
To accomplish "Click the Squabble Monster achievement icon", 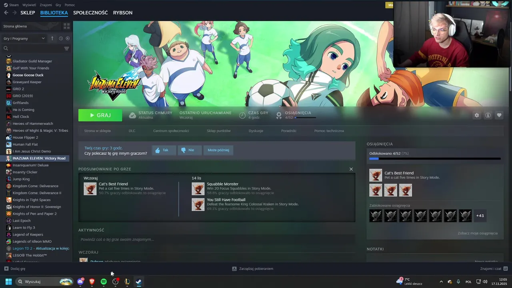I will tap(198, 189).
